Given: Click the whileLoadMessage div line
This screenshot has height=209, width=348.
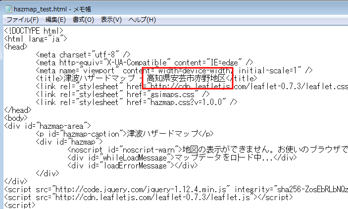Looking at the screenshot, I should 182,157.
